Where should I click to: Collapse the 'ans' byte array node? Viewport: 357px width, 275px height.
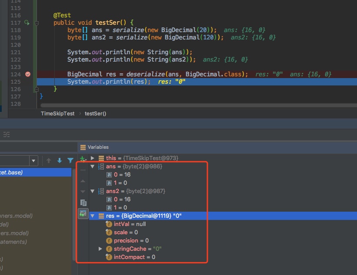point(92,167)
